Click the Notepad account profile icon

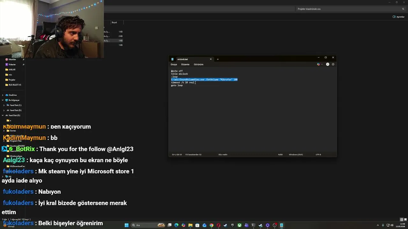(x=327, y=64)
